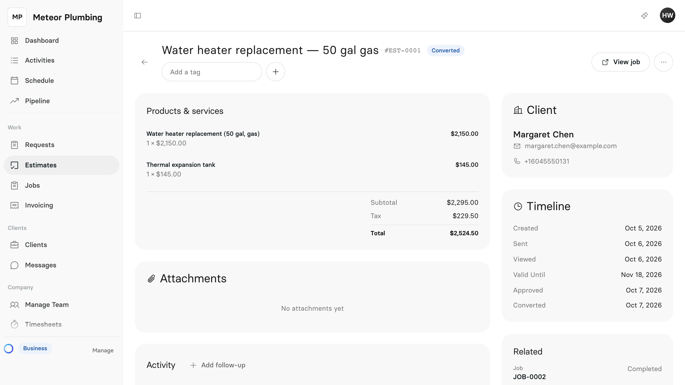Screen dimensions: 685x385
Task: Click the Tax $229.50 value
Action: click(465, 216)
